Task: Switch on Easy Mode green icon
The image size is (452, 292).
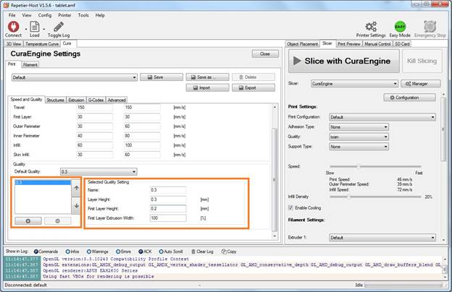Action: coord(399,26)
